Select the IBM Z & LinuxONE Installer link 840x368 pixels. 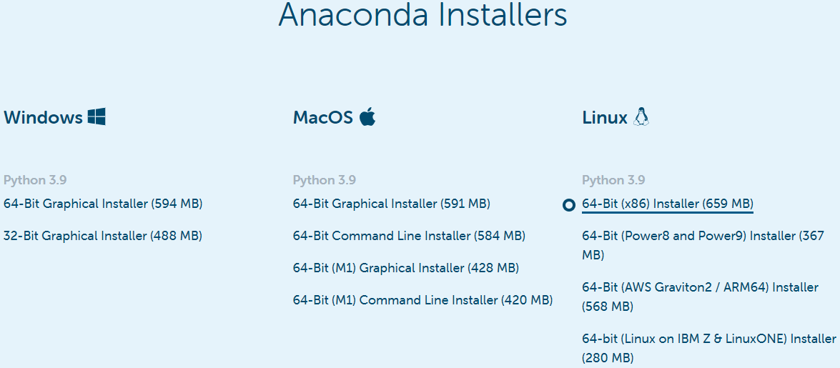click(708, 339)
